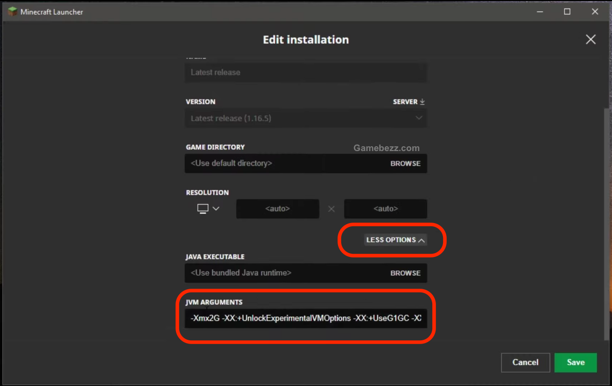Viewport: 612px width, 386px height.
Task: Save the installation changes
Action: coord(575,362)
